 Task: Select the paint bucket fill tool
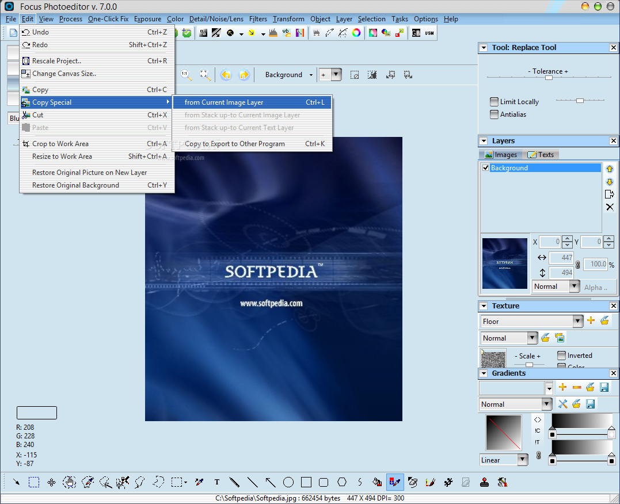(377, 482)
